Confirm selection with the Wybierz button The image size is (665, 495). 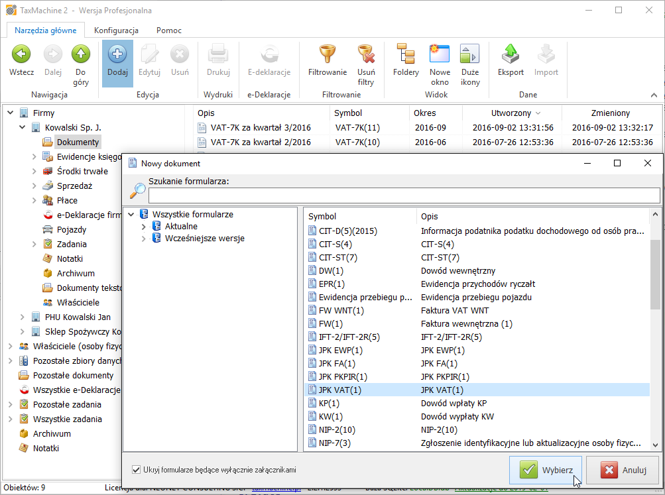(546, 470)
